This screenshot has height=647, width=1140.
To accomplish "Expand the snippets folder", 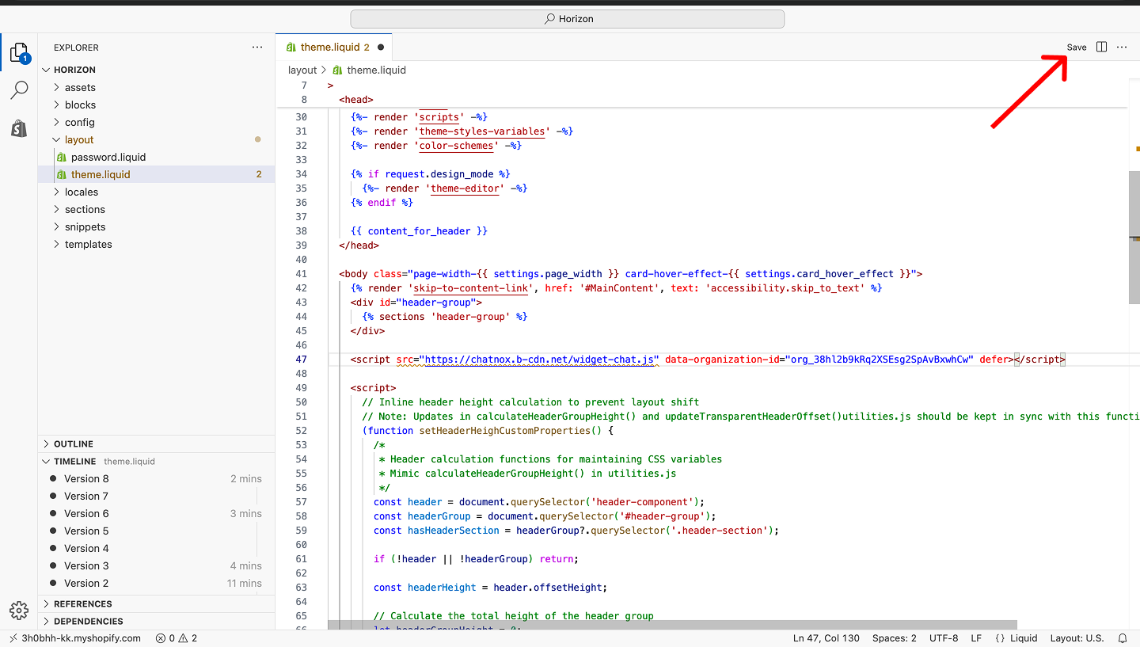I will pyautogui.click(x=157, y=227).
